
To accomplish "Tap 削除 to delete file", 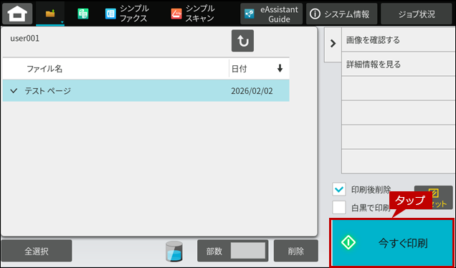I will point(296,251).
